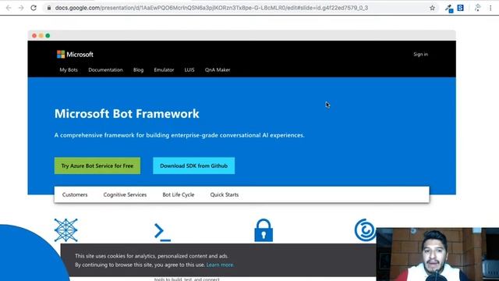
Task: Click the Microsoft Bot Framework heading
Action: click(x=126, y=114)
